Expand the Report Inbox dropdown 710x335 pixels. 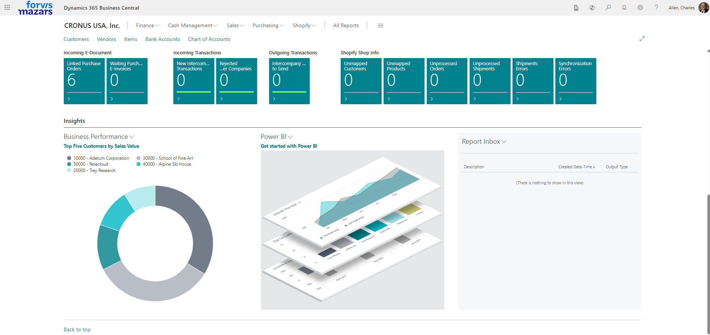pyautogui.click(x=504, y=142)
